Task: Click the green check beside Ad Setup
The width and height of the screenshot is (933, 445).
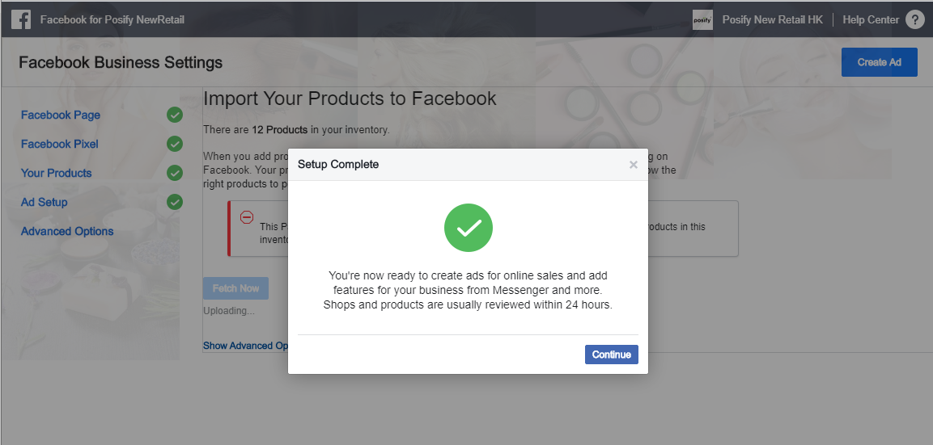Action: point(174,202)
